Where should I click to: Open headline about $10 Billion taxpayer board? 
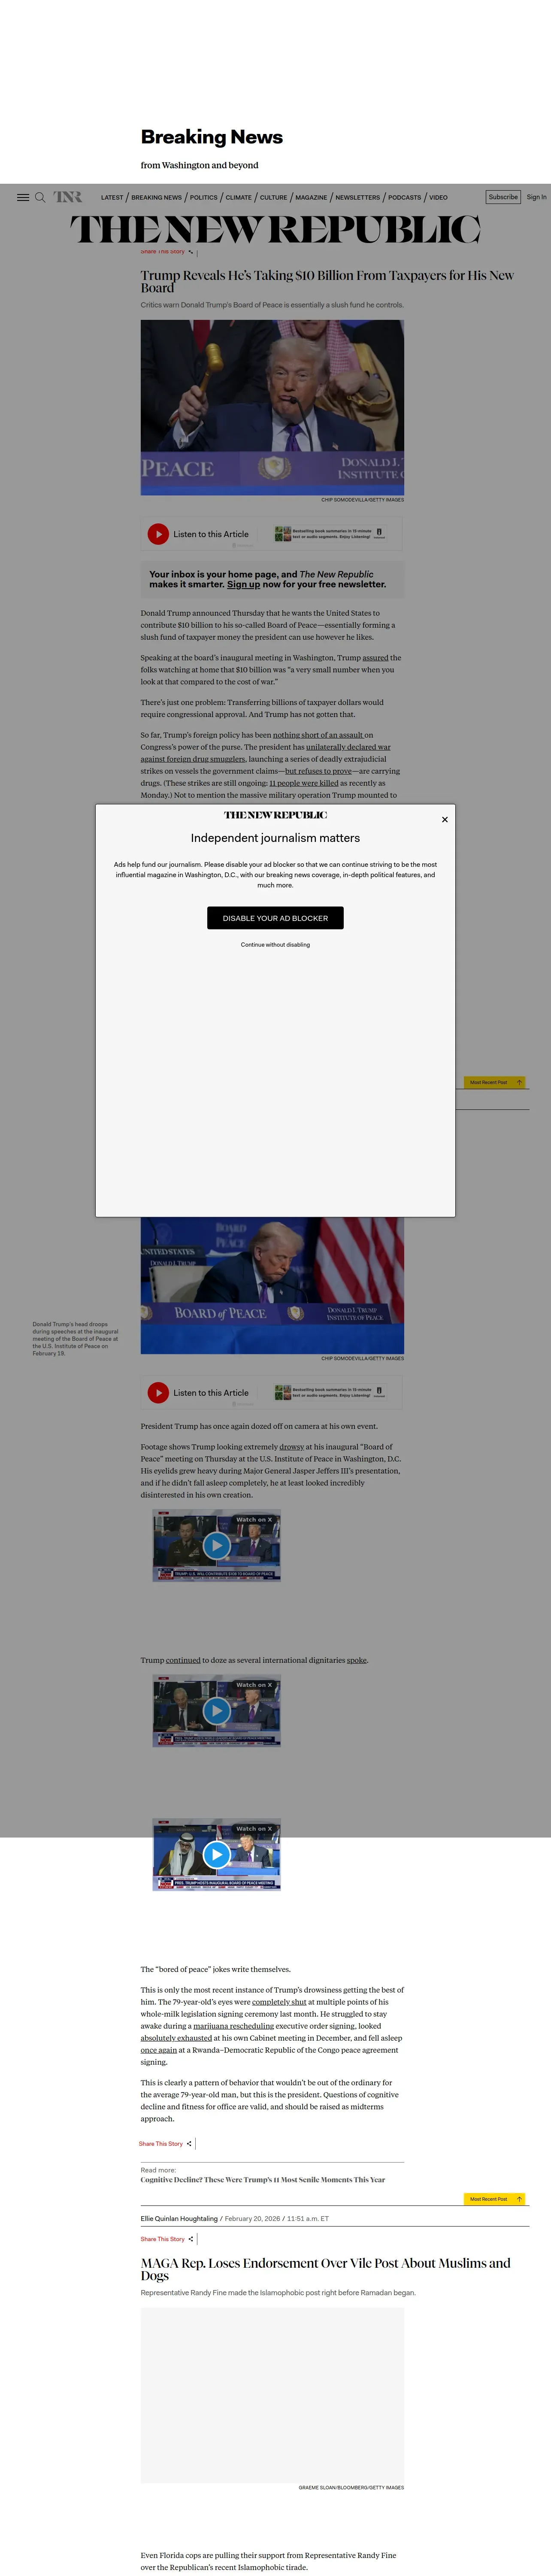point(327,281)
